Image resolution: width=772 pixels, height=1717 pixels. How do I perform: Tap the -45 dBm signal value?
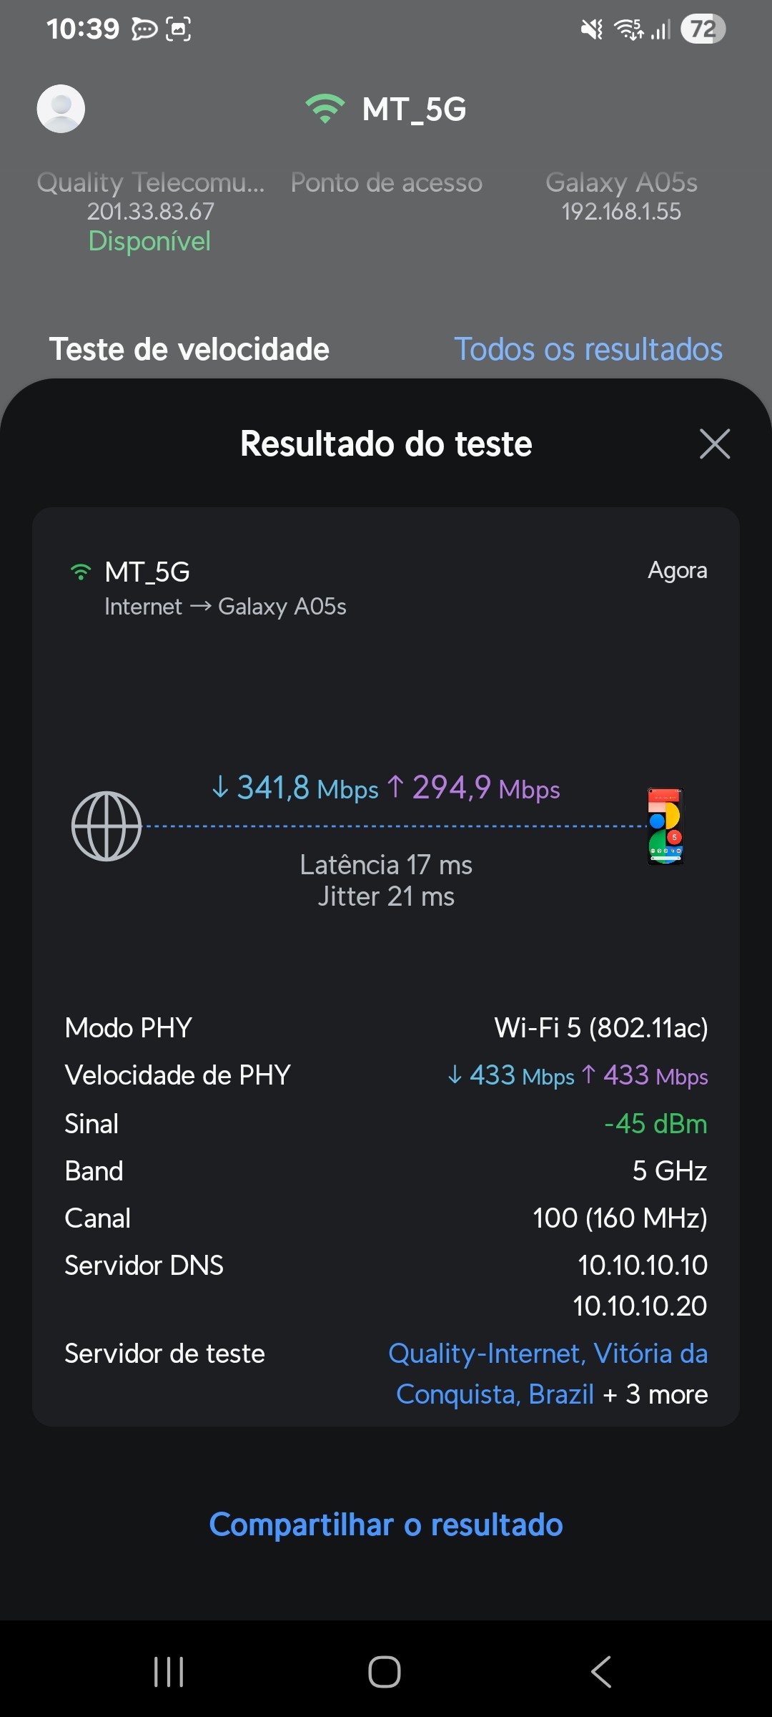(655, 1124)
